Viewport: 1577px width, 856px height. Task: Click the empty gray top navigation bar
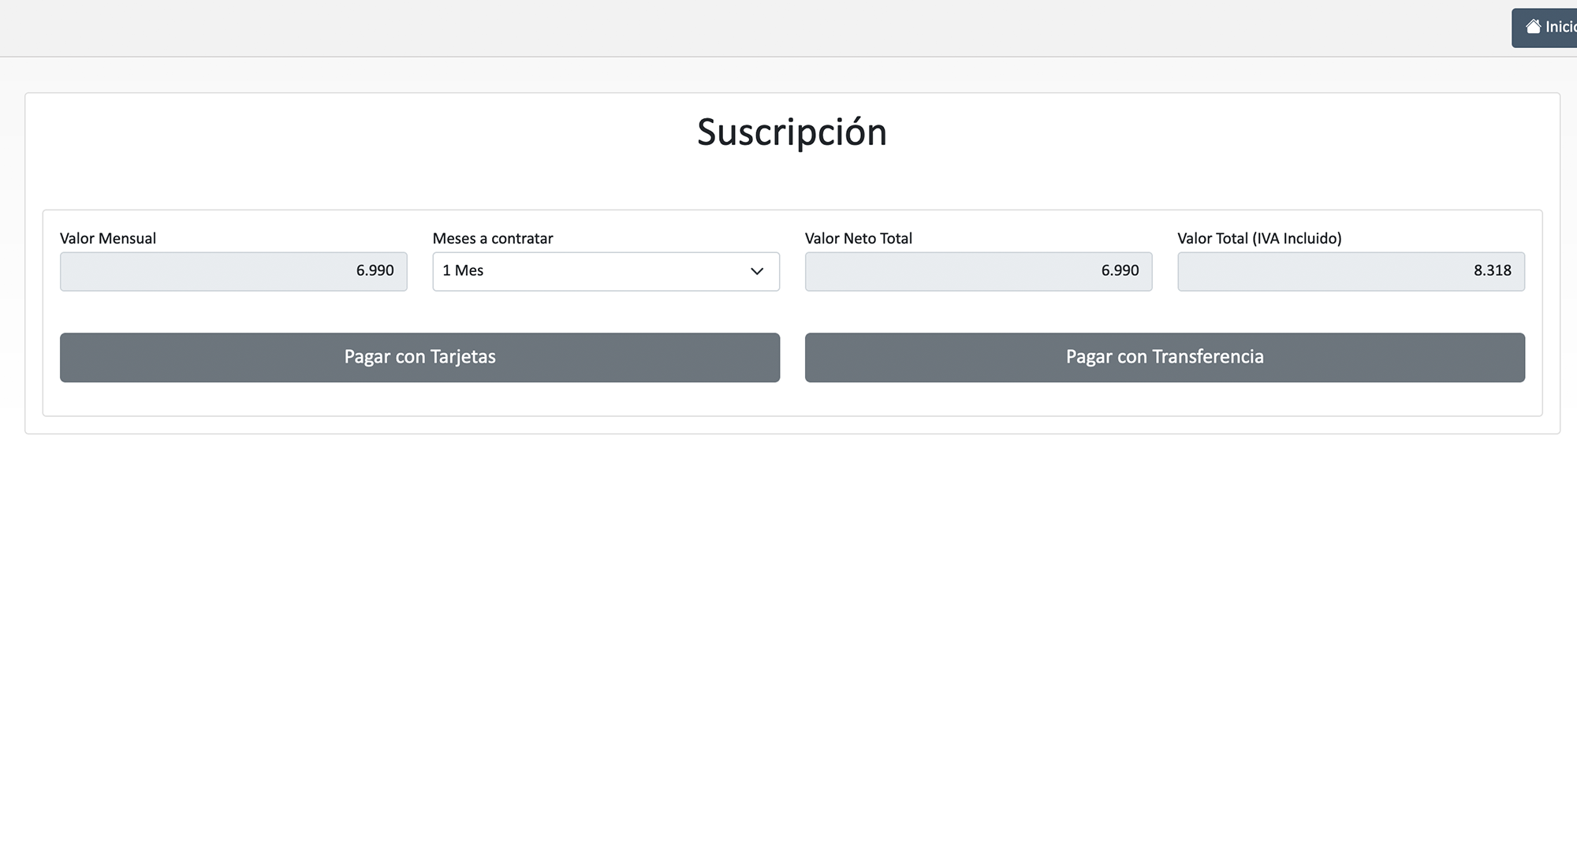pyautogui.click(x=710, y=28)
